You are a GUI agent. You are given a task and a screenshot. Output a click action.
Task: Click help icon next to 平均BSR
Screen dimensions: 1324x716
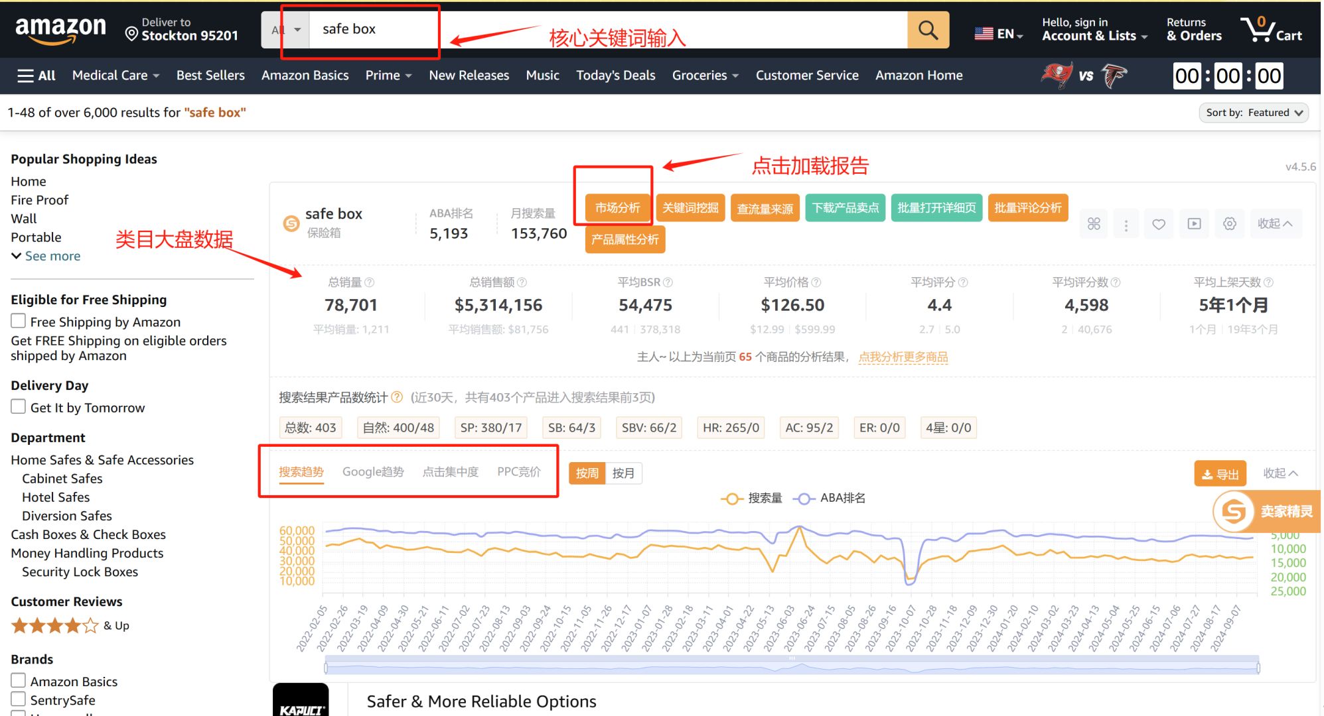pos(668,282)
